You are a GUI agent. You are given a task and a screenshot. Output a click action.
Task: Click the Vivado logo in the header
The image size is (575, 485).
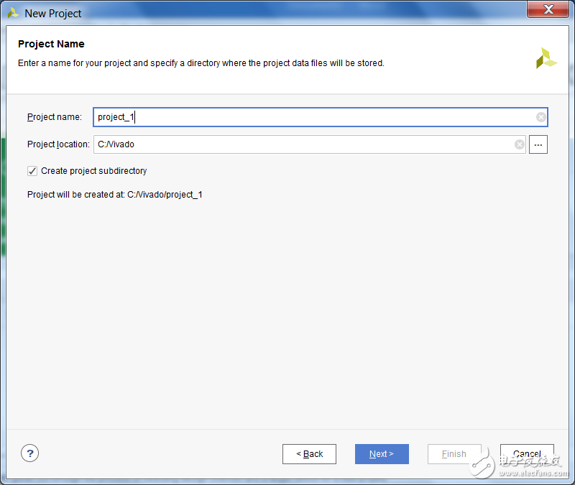(546, 58)
